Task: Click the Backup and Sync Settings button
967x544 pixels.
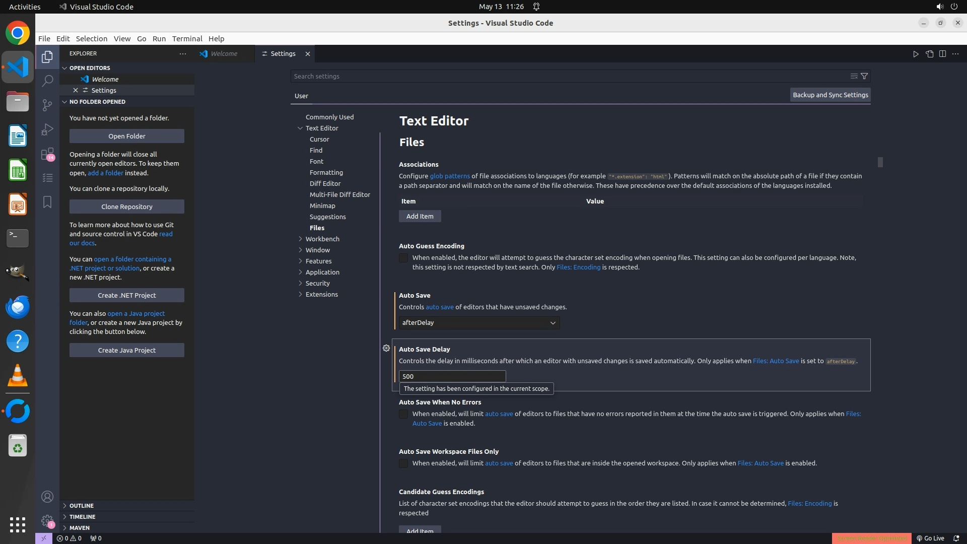Action: 830,95
